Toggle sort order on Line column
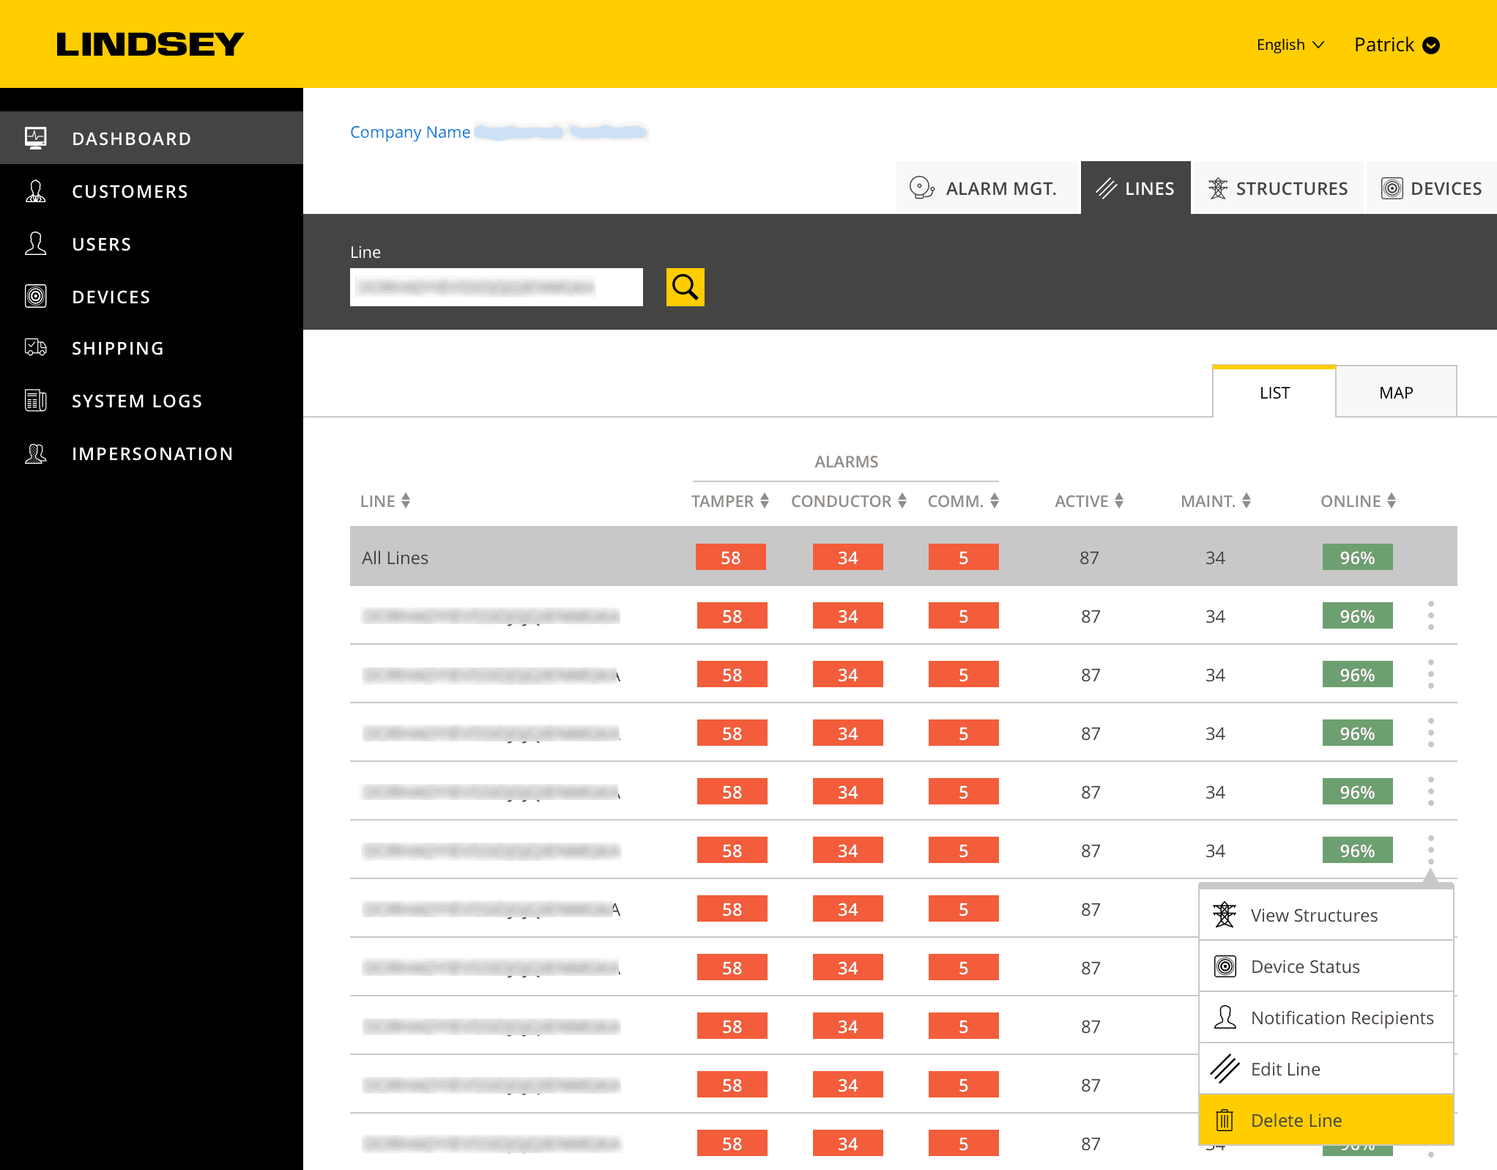1497x1170 pixels. 406,501
